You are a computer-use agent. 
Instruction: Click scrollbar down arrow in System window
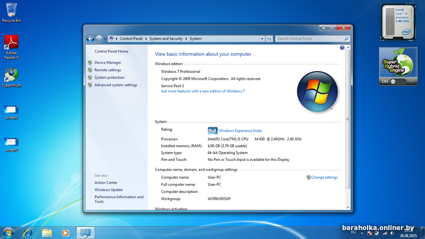click(348, 208)
